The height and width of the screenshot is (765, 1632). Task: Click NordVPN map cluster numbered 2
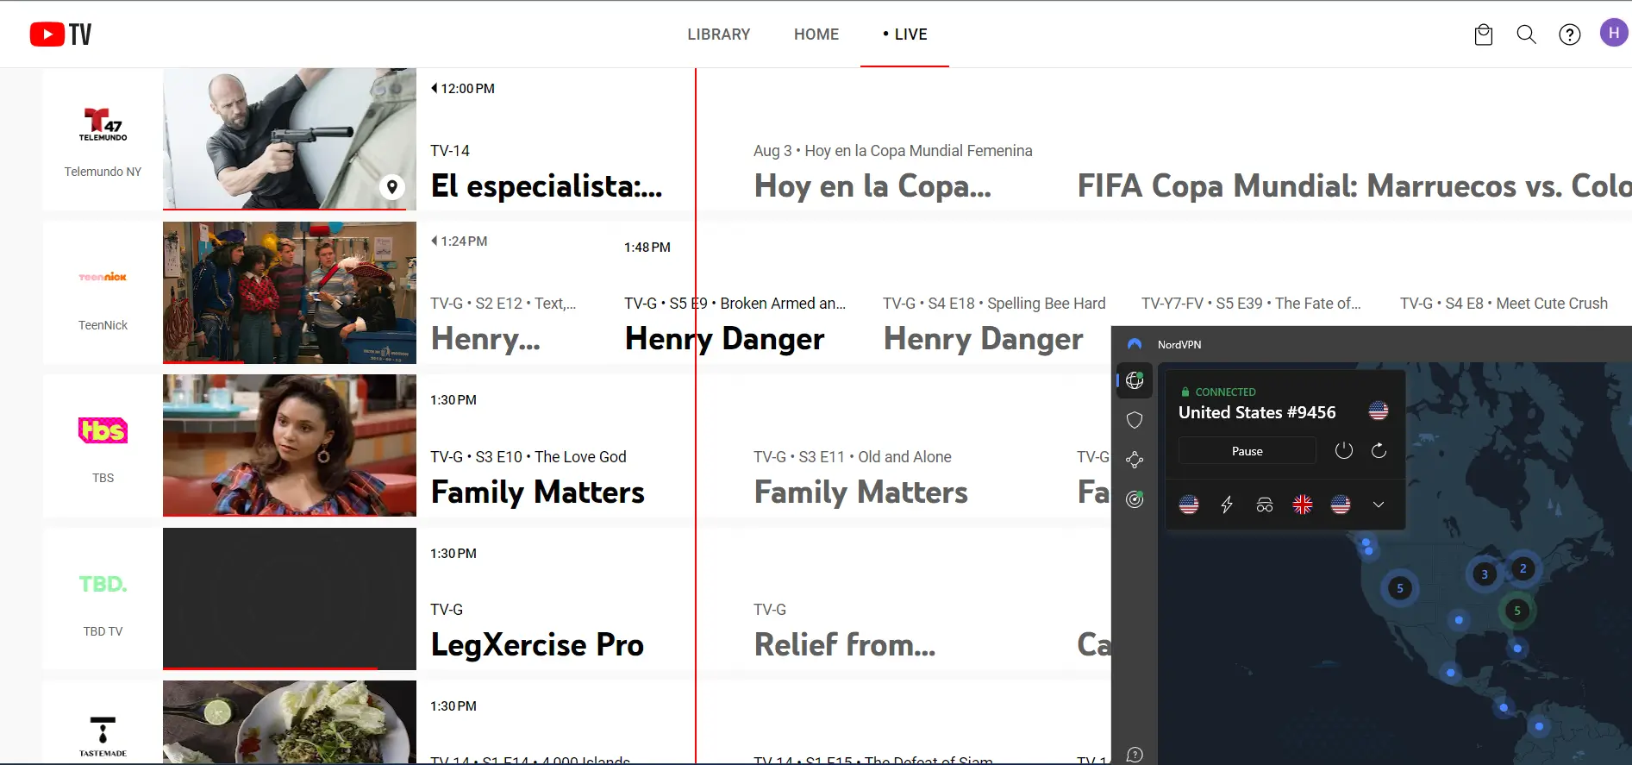click(1523, 568)
